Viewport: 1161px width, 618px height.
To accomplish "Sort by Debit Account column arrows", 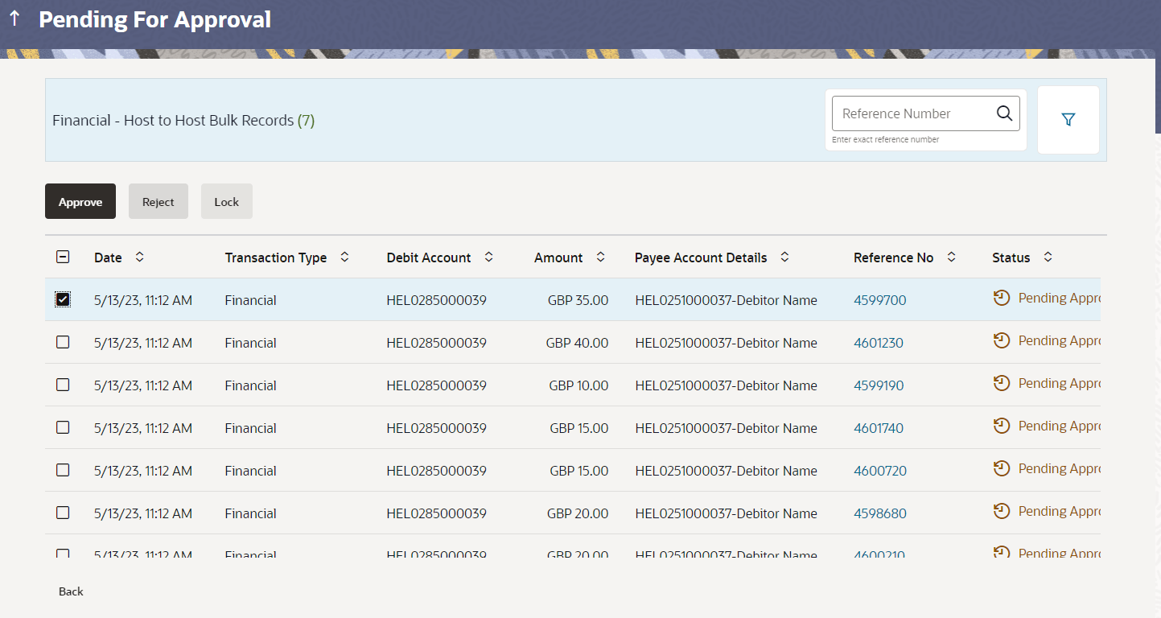I will pos(488,257).
